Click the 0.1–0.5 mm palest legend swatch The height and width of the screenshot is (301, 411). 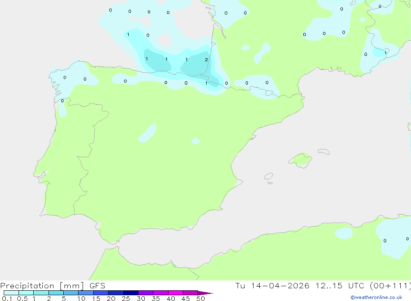click(x=11, y=293)
